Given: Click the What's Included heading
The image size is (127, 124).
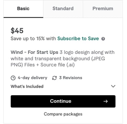Looking at the screenshot, I should (27, 86).
